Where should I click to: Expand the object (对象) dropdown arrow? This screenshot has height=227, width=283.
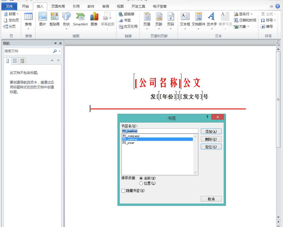point(248,27)
